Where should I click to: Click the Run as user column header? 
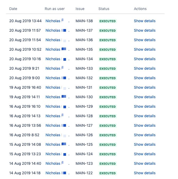(55, 9)
